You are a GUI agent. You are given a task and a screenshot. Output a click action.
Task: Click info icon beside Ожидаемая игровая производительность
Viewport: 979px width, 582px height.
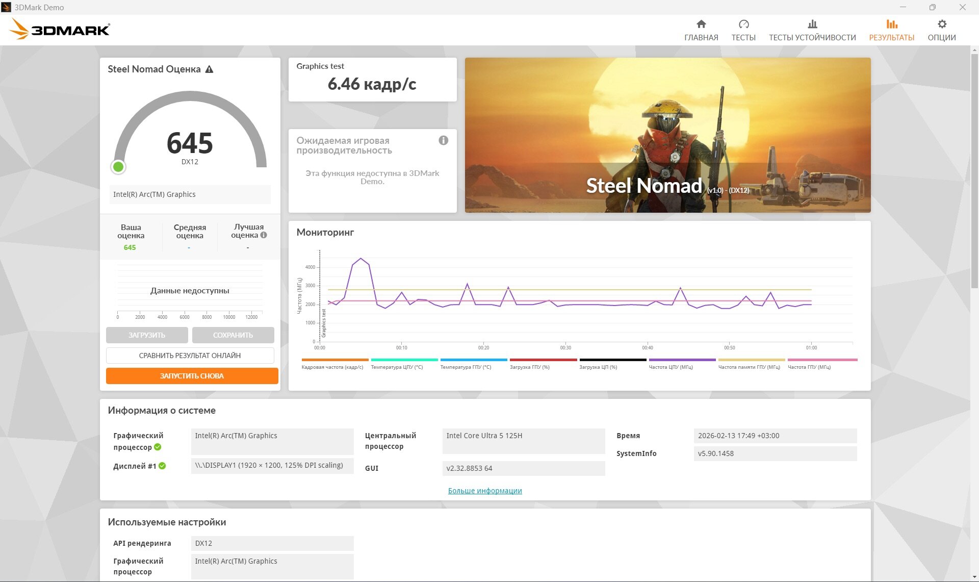tap(443, 140)
